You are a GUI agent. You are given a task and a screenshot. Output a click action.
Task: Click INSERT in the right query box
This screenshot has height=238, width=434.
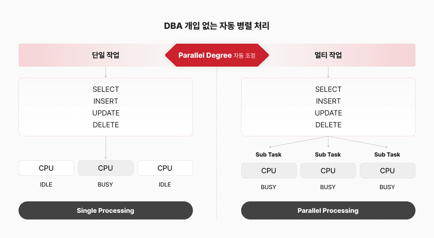click(328, 101)
